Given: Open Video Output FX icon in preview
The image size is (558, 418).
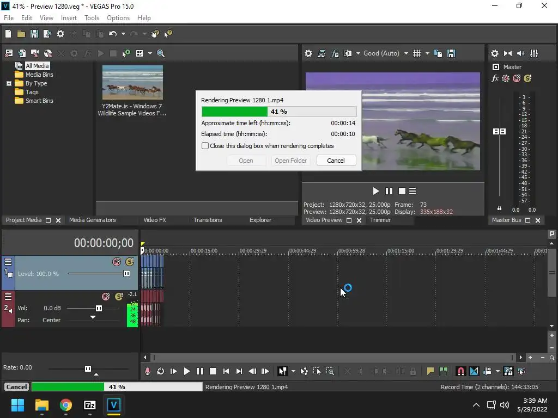Looking at the screenshot, I should 335,53.
